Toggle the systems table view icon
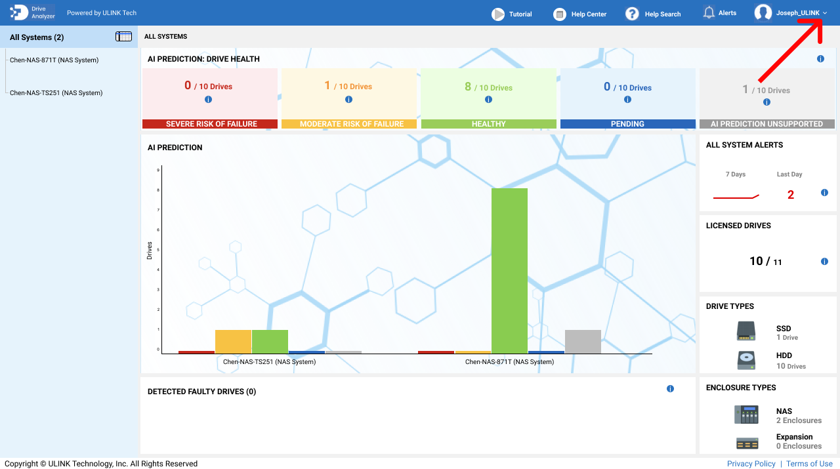This screenshot has height=469, width=840. point(123,37)
